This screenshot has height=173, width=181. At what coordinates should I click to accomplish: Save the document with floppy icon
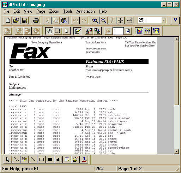coord(25,20)
